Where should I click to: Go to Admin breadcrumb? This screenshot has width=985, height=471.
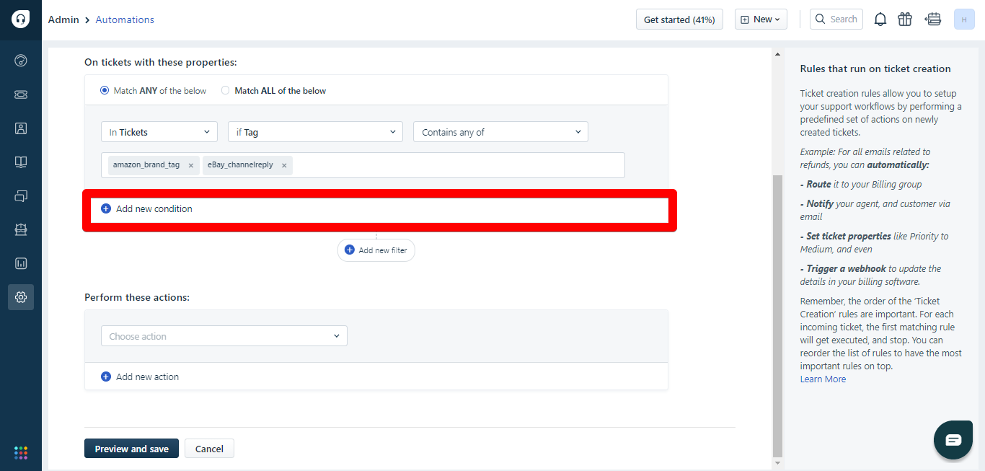pos(63,19)
